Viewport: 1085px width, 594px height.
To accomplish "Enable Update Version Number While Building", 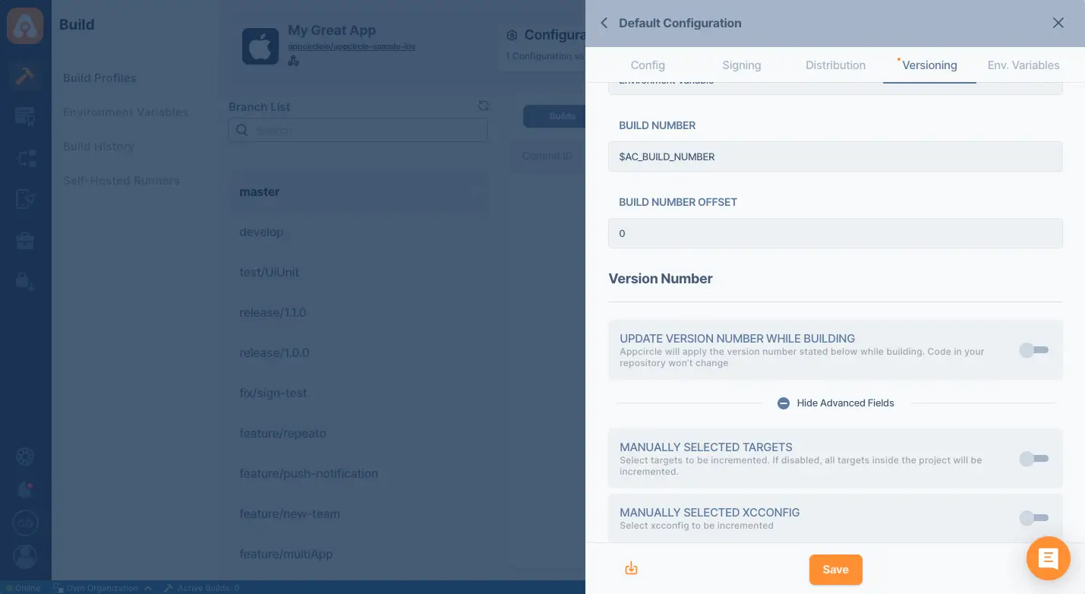I will tap(1034, 350).
